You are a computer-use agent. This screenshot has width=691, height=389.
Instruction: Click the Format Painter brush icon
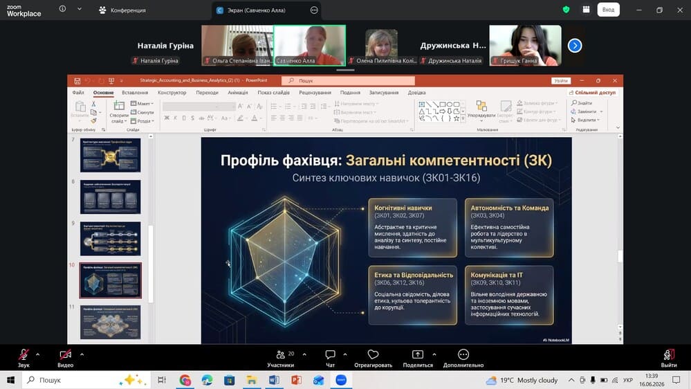pos(93,120)
